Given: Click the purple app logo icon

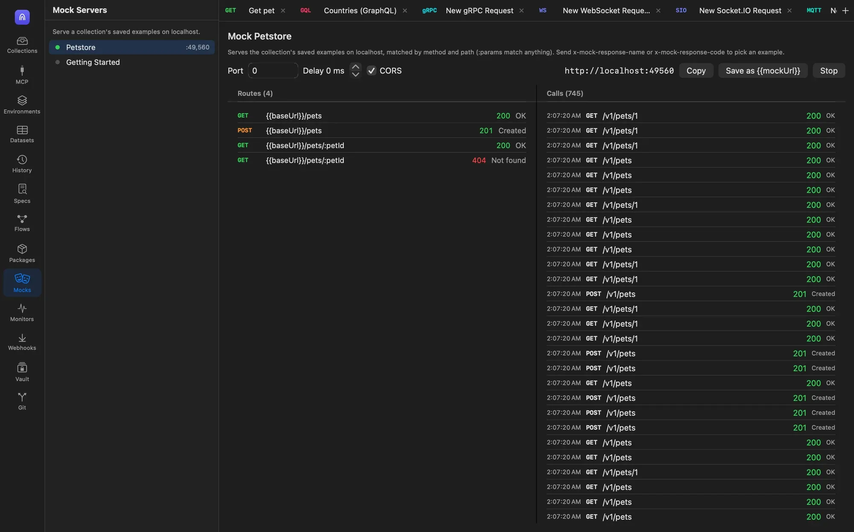Looking at the screenshot, I should pyautogui.click(x=22, y=17).
